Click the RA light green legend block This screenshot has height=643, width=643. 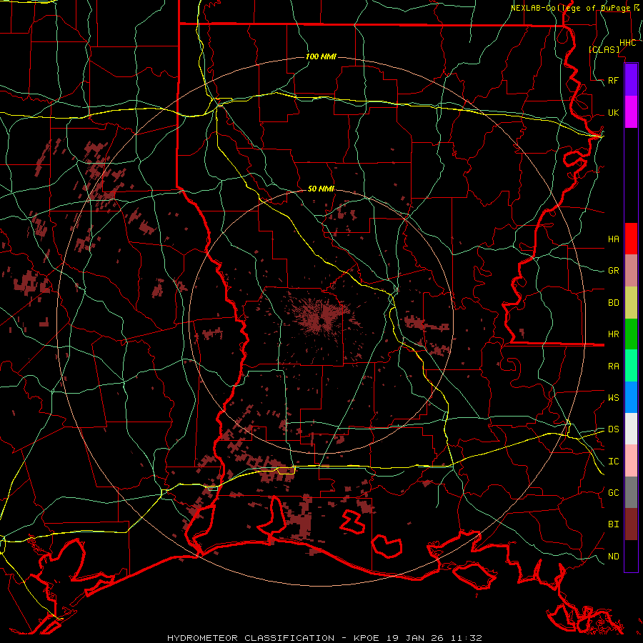pyautogui.click(x=631, y=366)
